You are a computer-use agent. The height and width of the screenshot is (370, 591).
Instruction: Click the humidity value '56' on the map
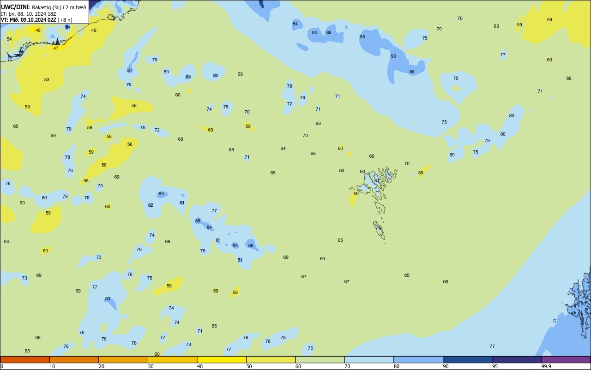(130, 144)
